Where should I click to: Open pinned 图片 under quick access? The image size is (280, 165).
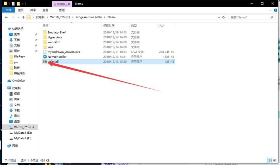[x=17, y=51]
